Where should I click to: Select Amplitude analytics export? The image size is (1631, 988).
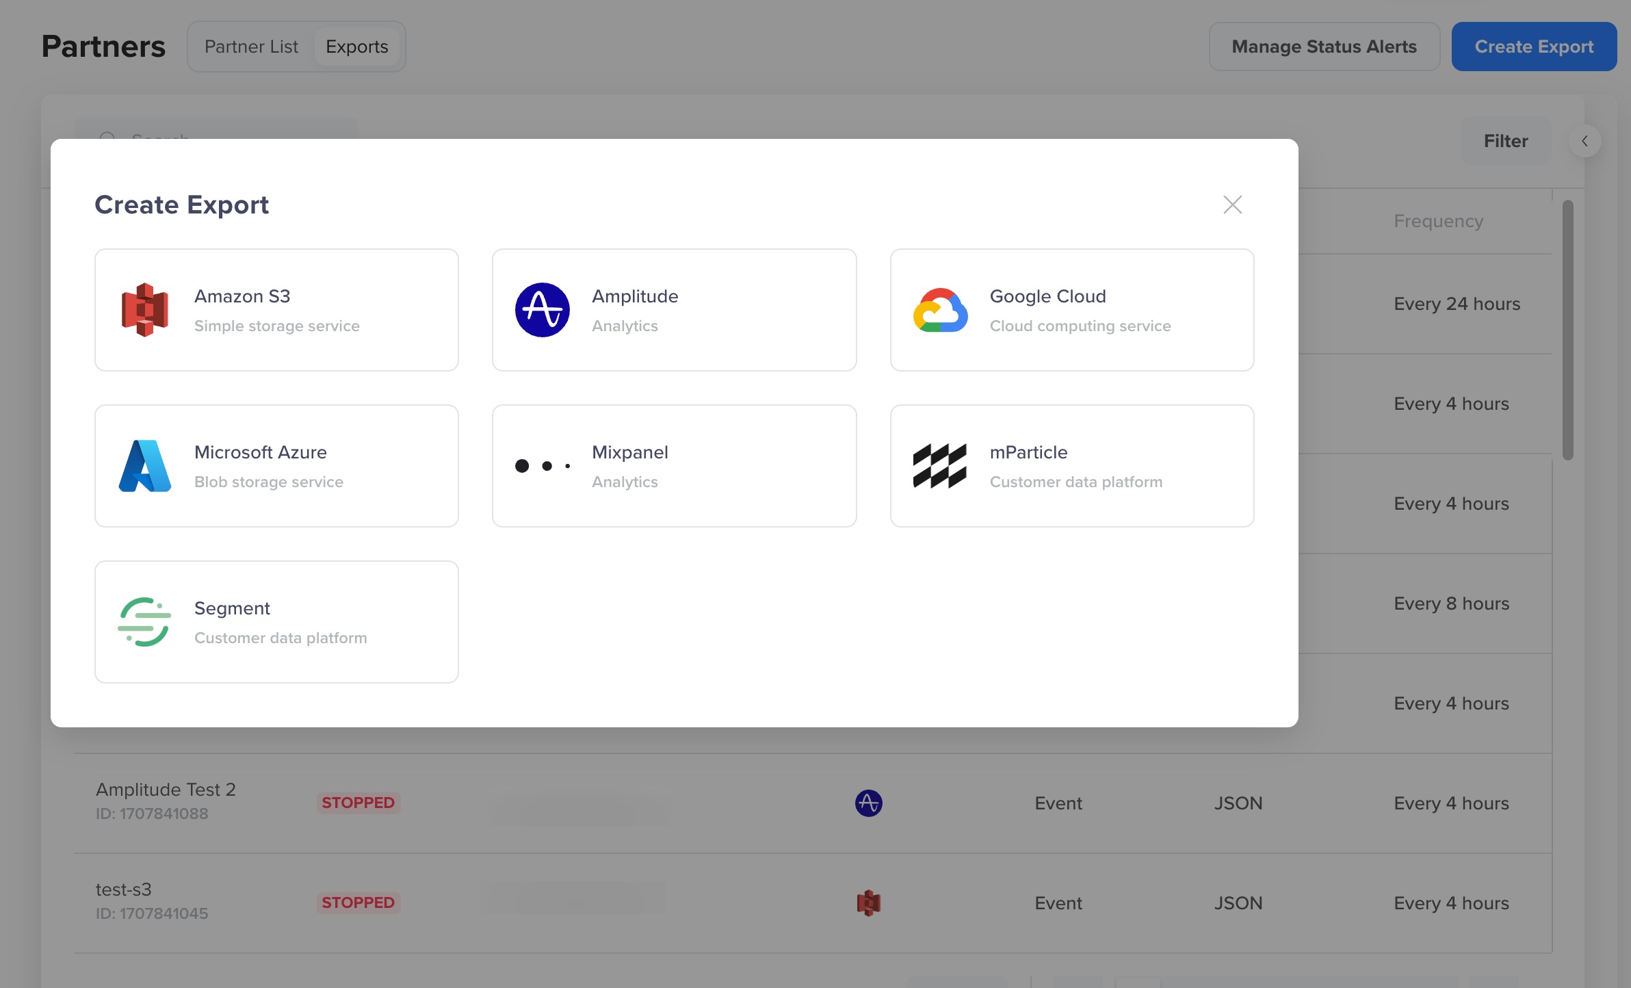(673, 309)
